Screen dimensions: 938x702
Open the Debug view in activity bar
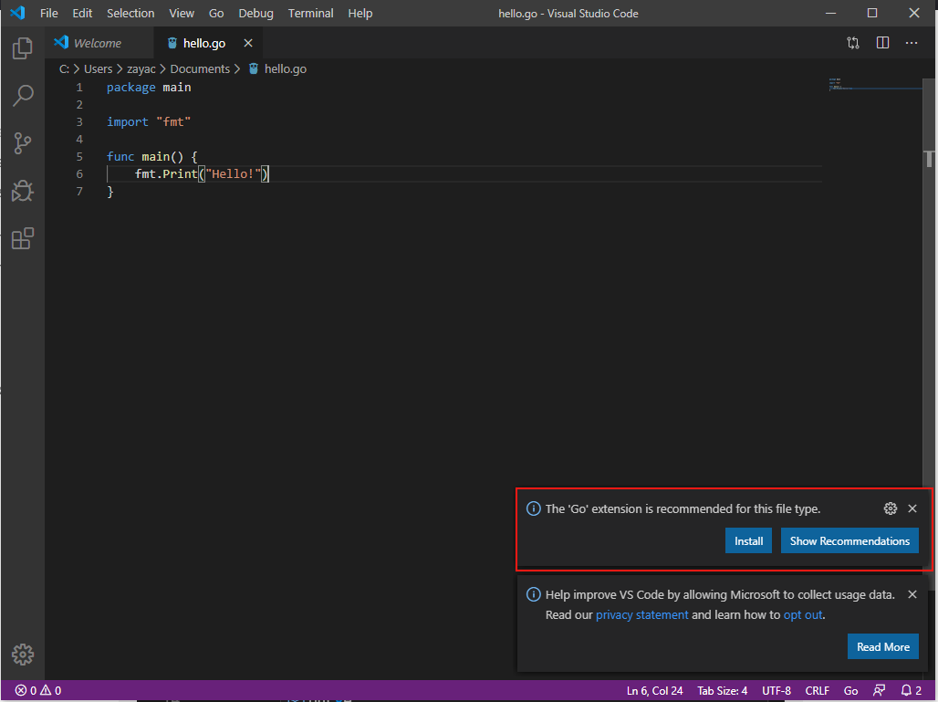(x=22, y=191)
